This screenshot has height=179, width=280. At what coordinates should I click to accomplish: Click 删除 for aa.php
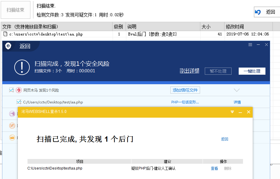[x=228, y=168]
